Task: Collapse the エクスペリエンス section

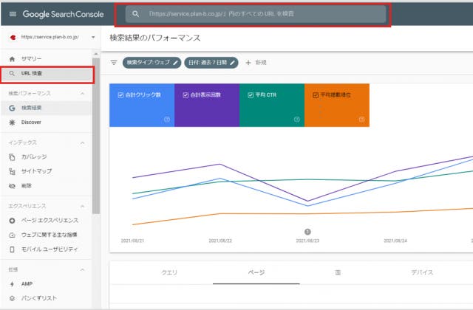Action: pyautogui.click(x=82, y=207)
